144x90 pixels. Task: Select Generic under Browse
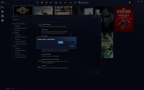(17, 53)
